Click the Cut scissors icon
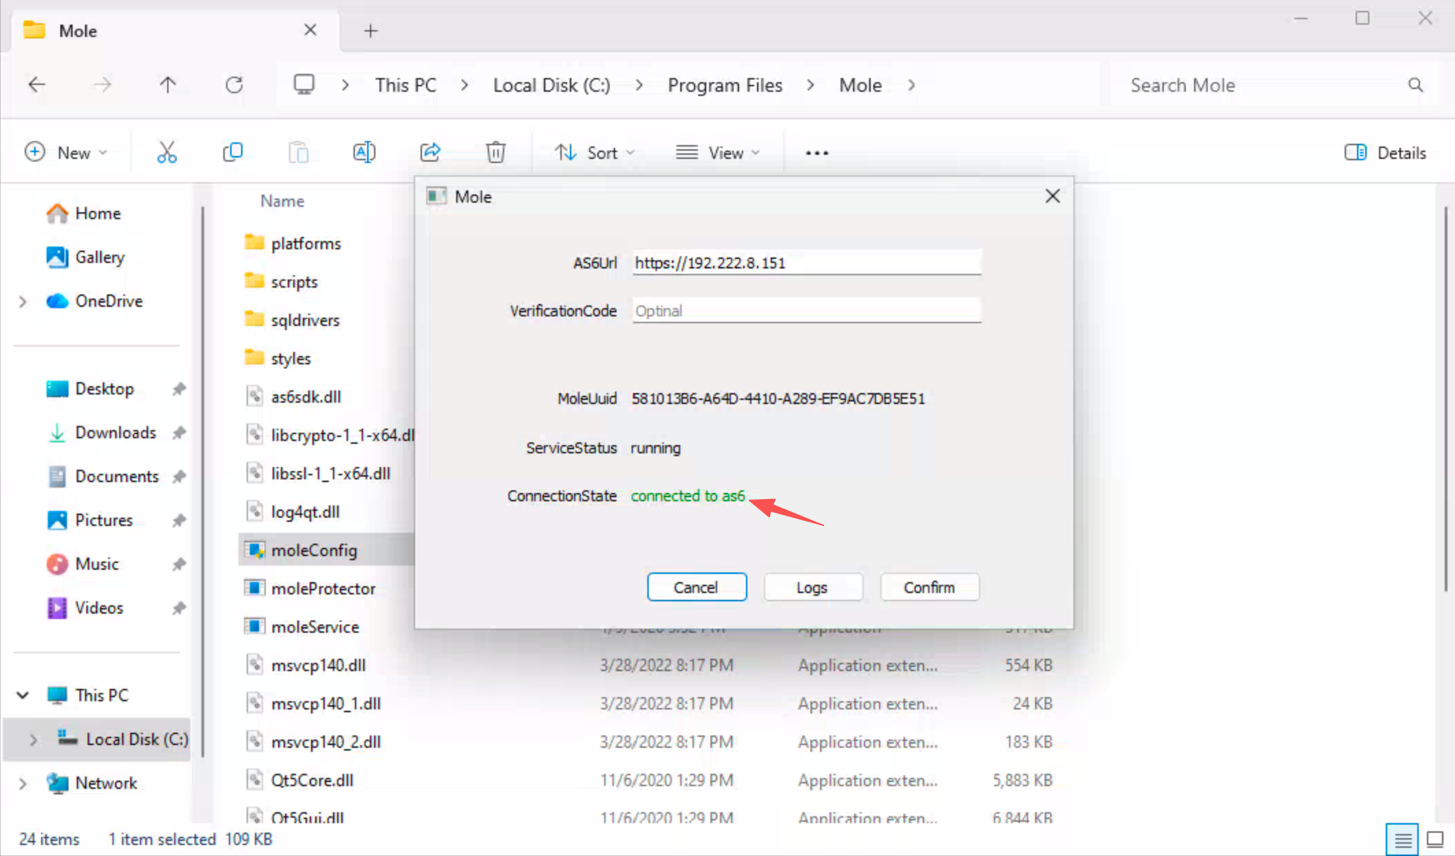The width and height of the screenshot is (1455, 856). tap(166, 152)
